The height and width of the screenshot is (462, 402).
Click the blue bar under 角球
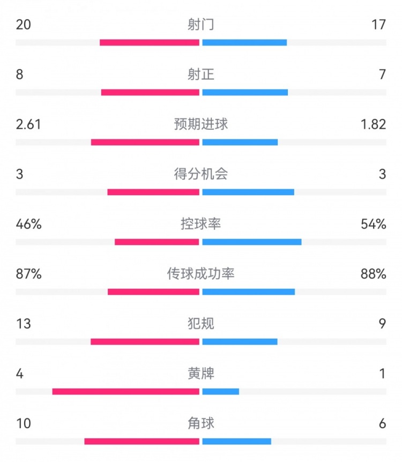tap(236, 441)
